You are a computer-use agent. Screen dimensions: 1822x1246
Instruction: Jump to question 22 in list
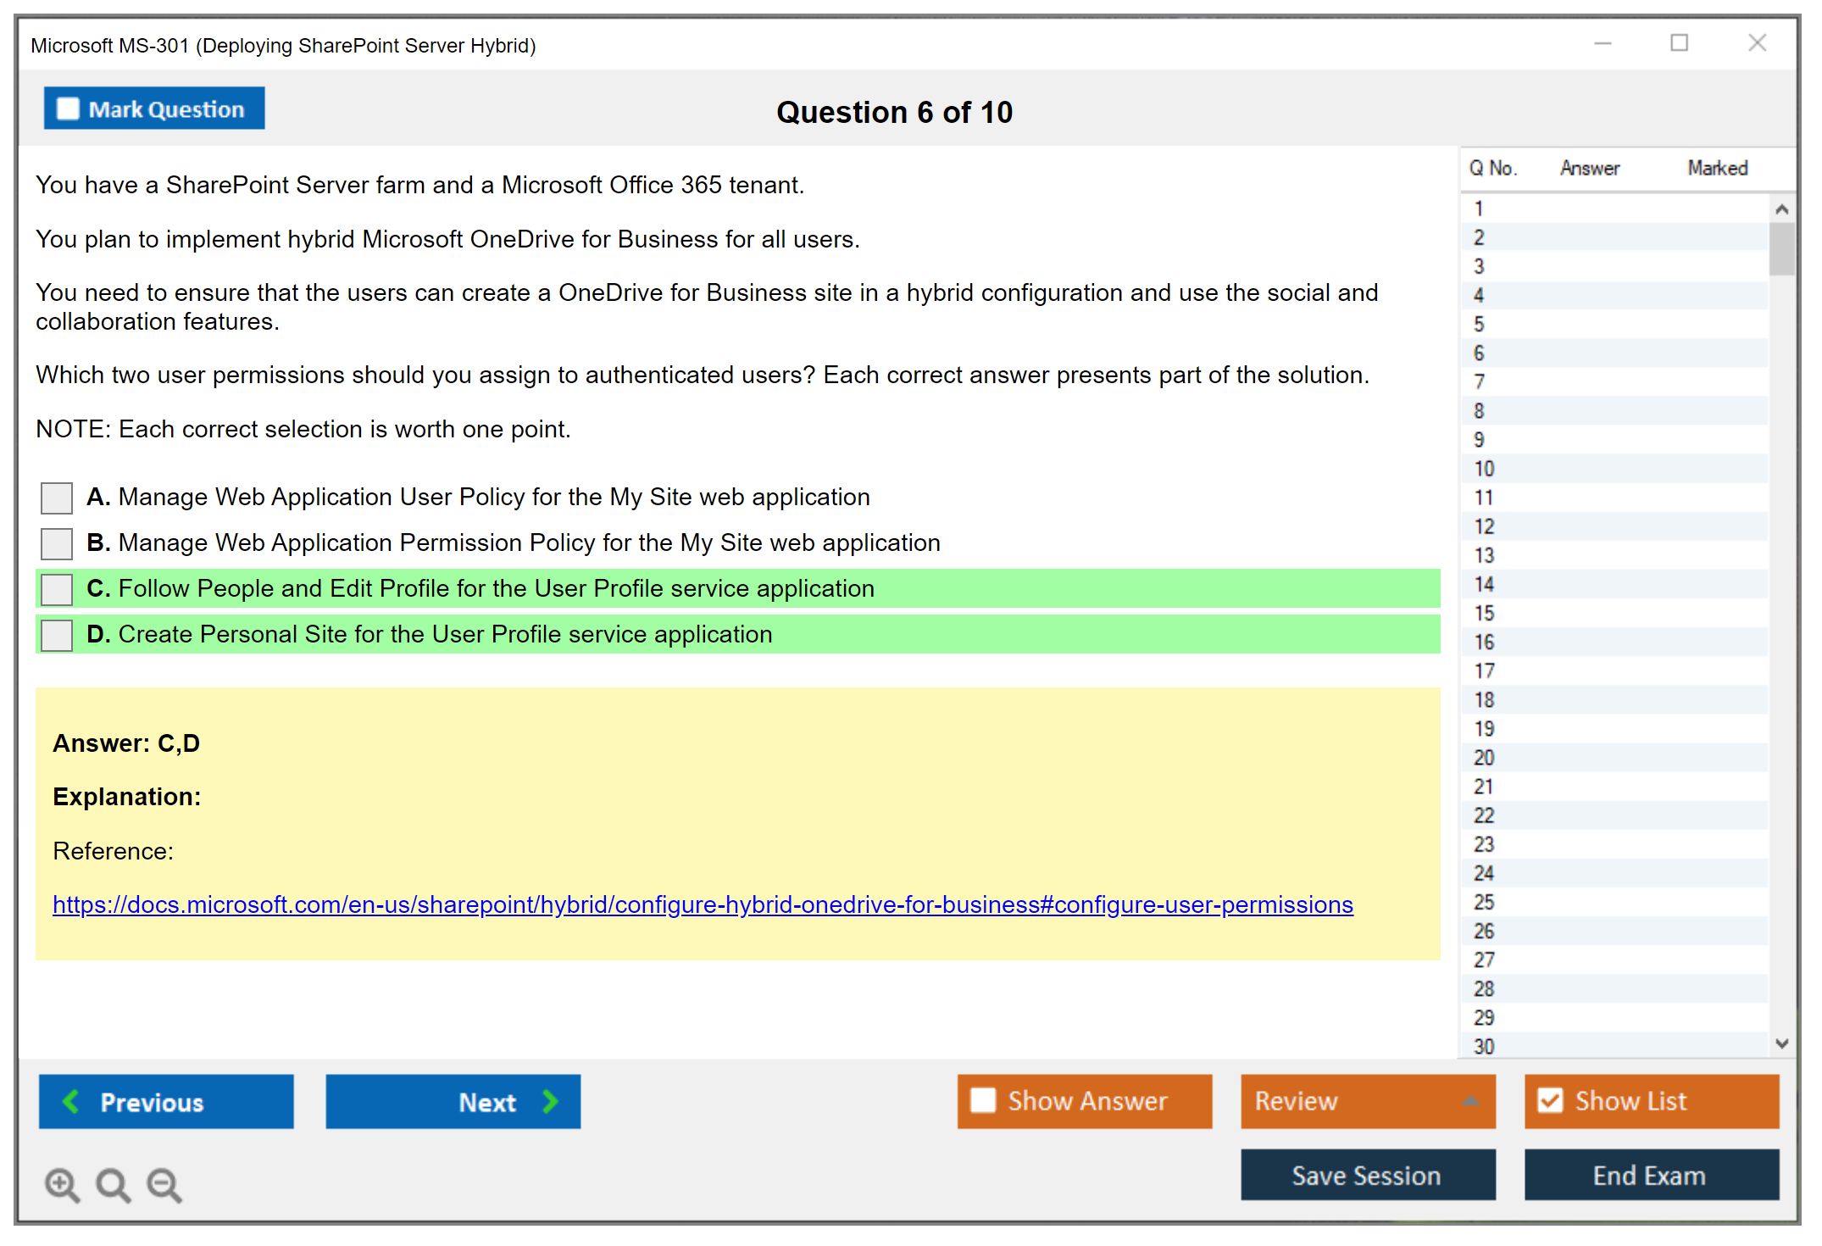click(1484, 815)
